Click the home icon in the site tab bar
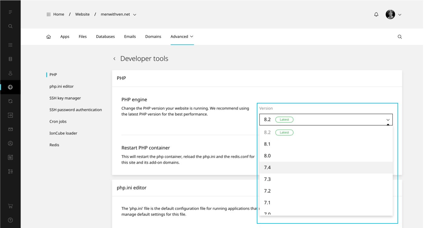 (x=48, y=37)
